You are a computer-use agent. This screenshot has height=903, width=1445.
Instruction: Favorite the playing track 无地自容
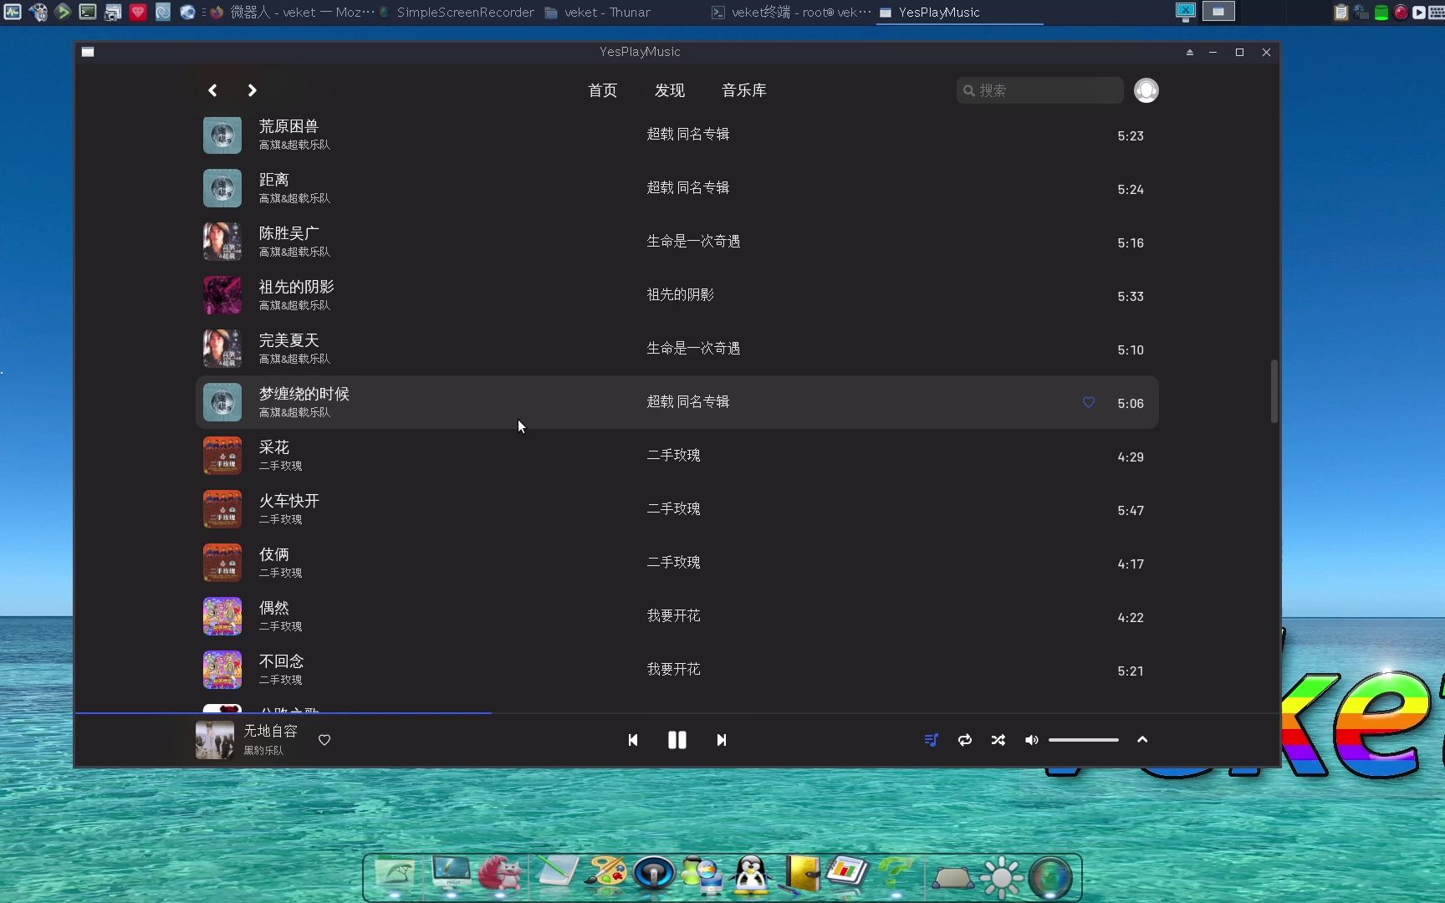(324, 739)
